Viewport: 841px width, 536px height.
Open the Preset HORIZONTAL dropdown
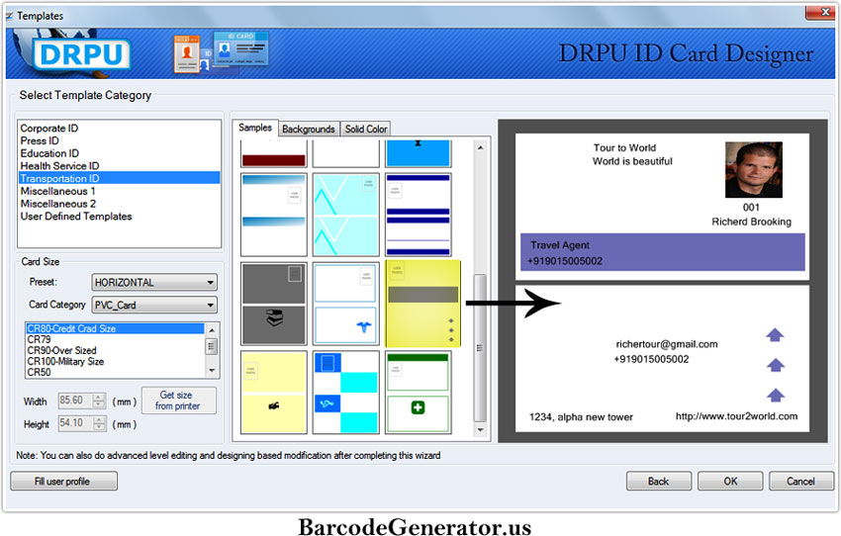154,282
